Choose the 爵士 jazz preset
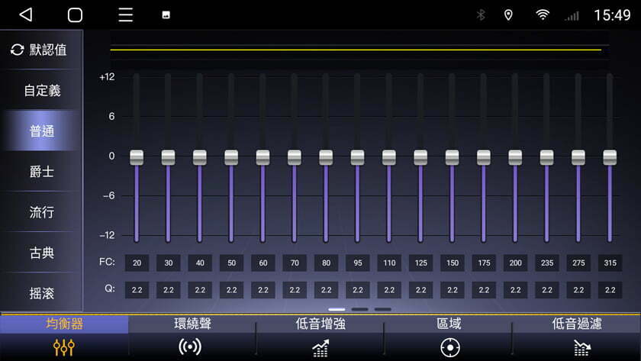The width and height of the screenshot is (641, 361). click(x=42, y=172)
